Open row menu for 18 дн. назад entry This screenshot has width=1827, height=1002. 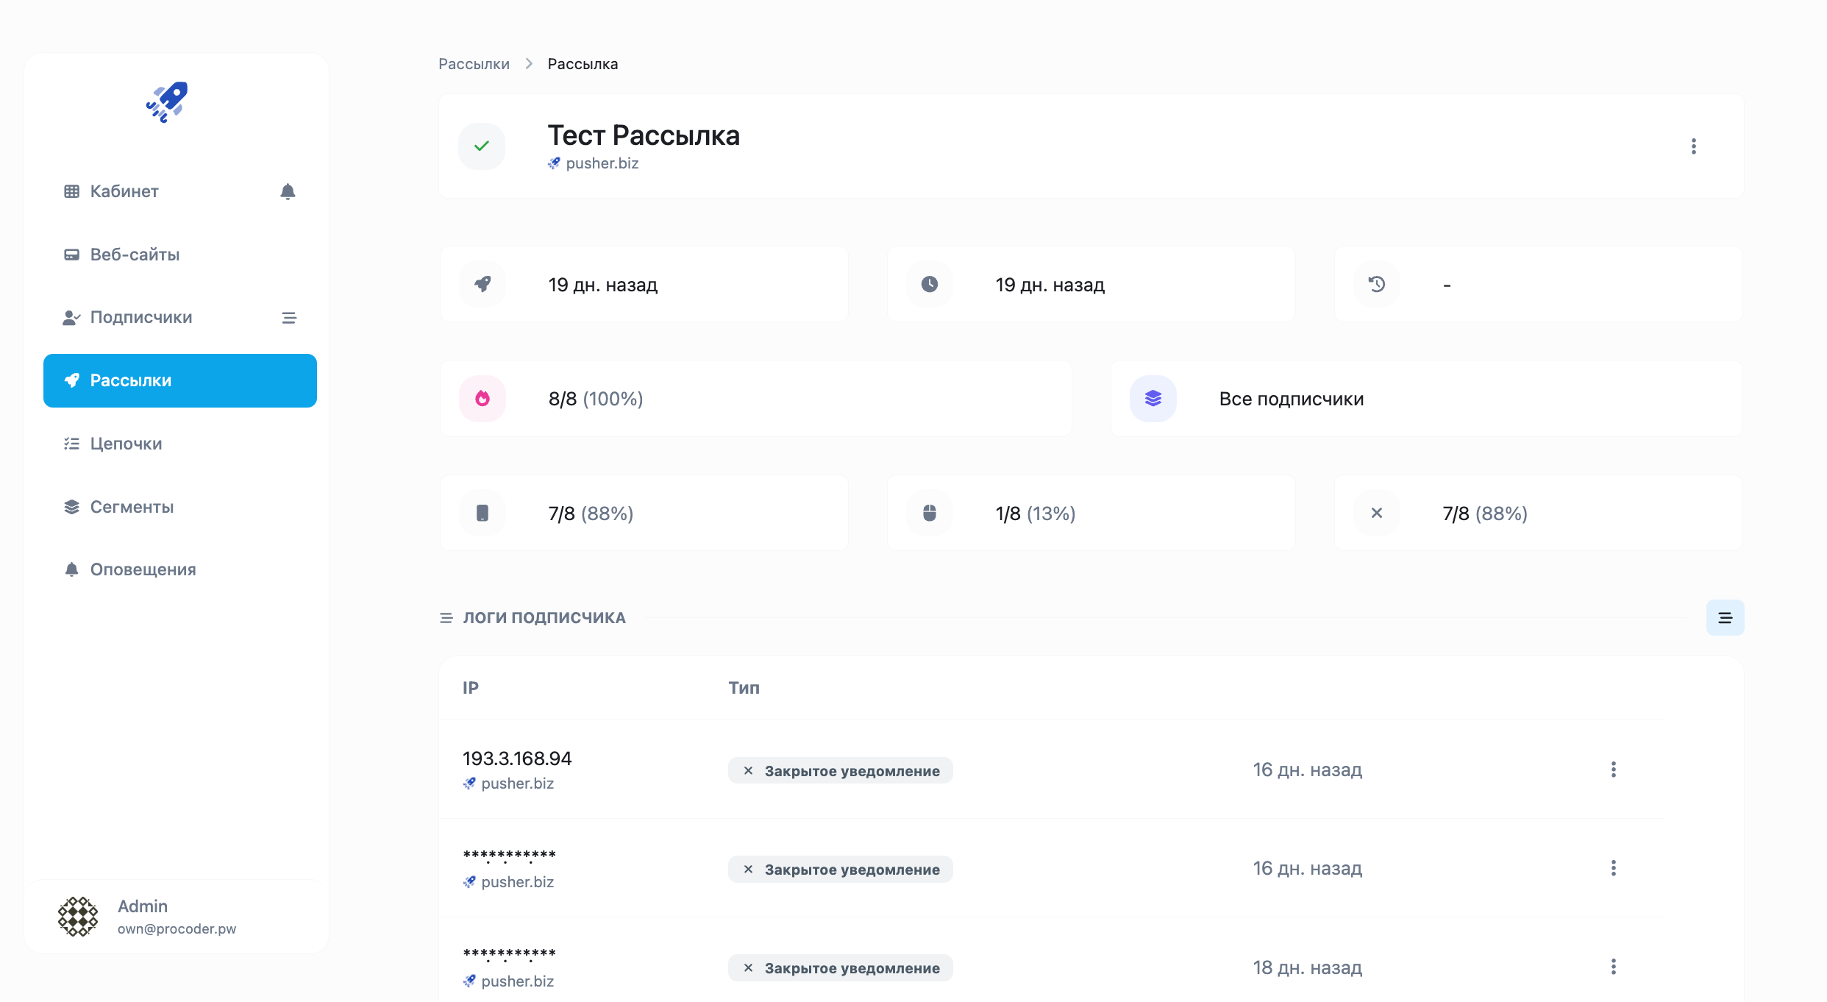pyautogui.click(x=1613, y=967)
